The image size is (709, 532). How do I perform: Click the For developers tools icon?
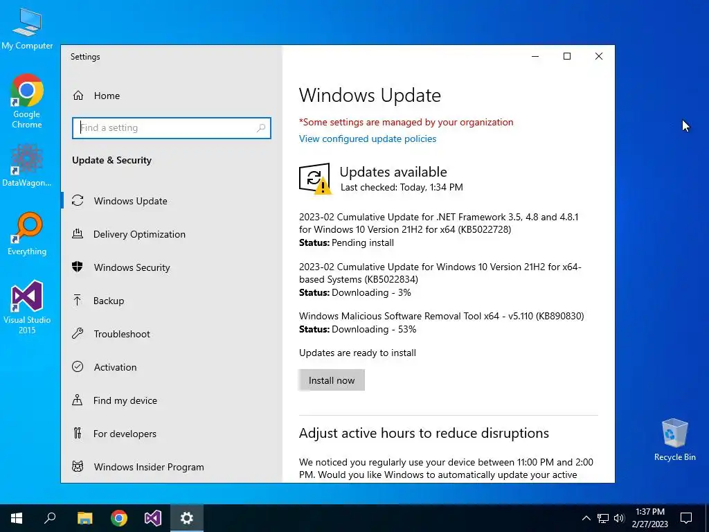pos(78,433)
